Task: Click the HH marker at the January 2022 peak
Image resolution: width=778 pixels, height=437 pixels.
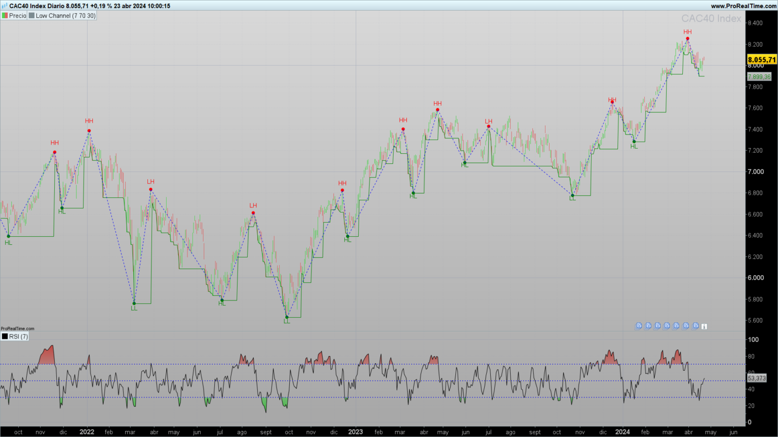Action: pyautogui.click(x=89, y=121)
